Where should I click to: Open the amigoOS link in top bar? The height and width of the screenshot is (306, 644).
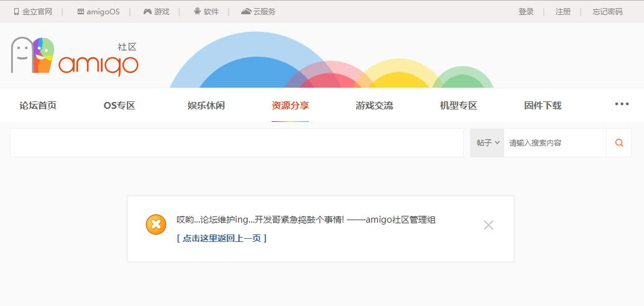(x=99, y=11)
